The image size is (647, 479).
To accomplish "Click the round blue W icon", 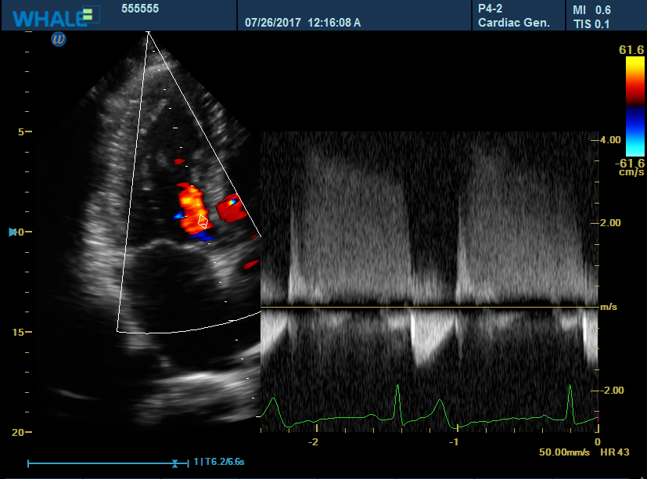I will coord(59,38).
